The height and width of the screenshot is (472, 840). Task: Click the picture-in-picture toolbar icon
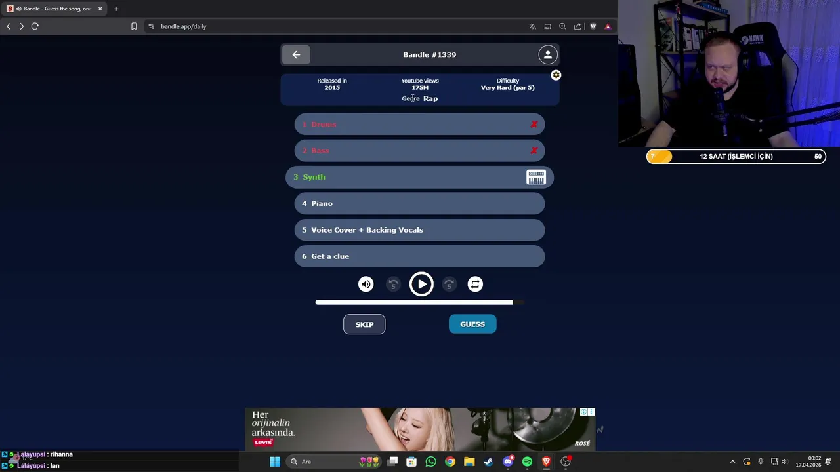coord(548,26)
